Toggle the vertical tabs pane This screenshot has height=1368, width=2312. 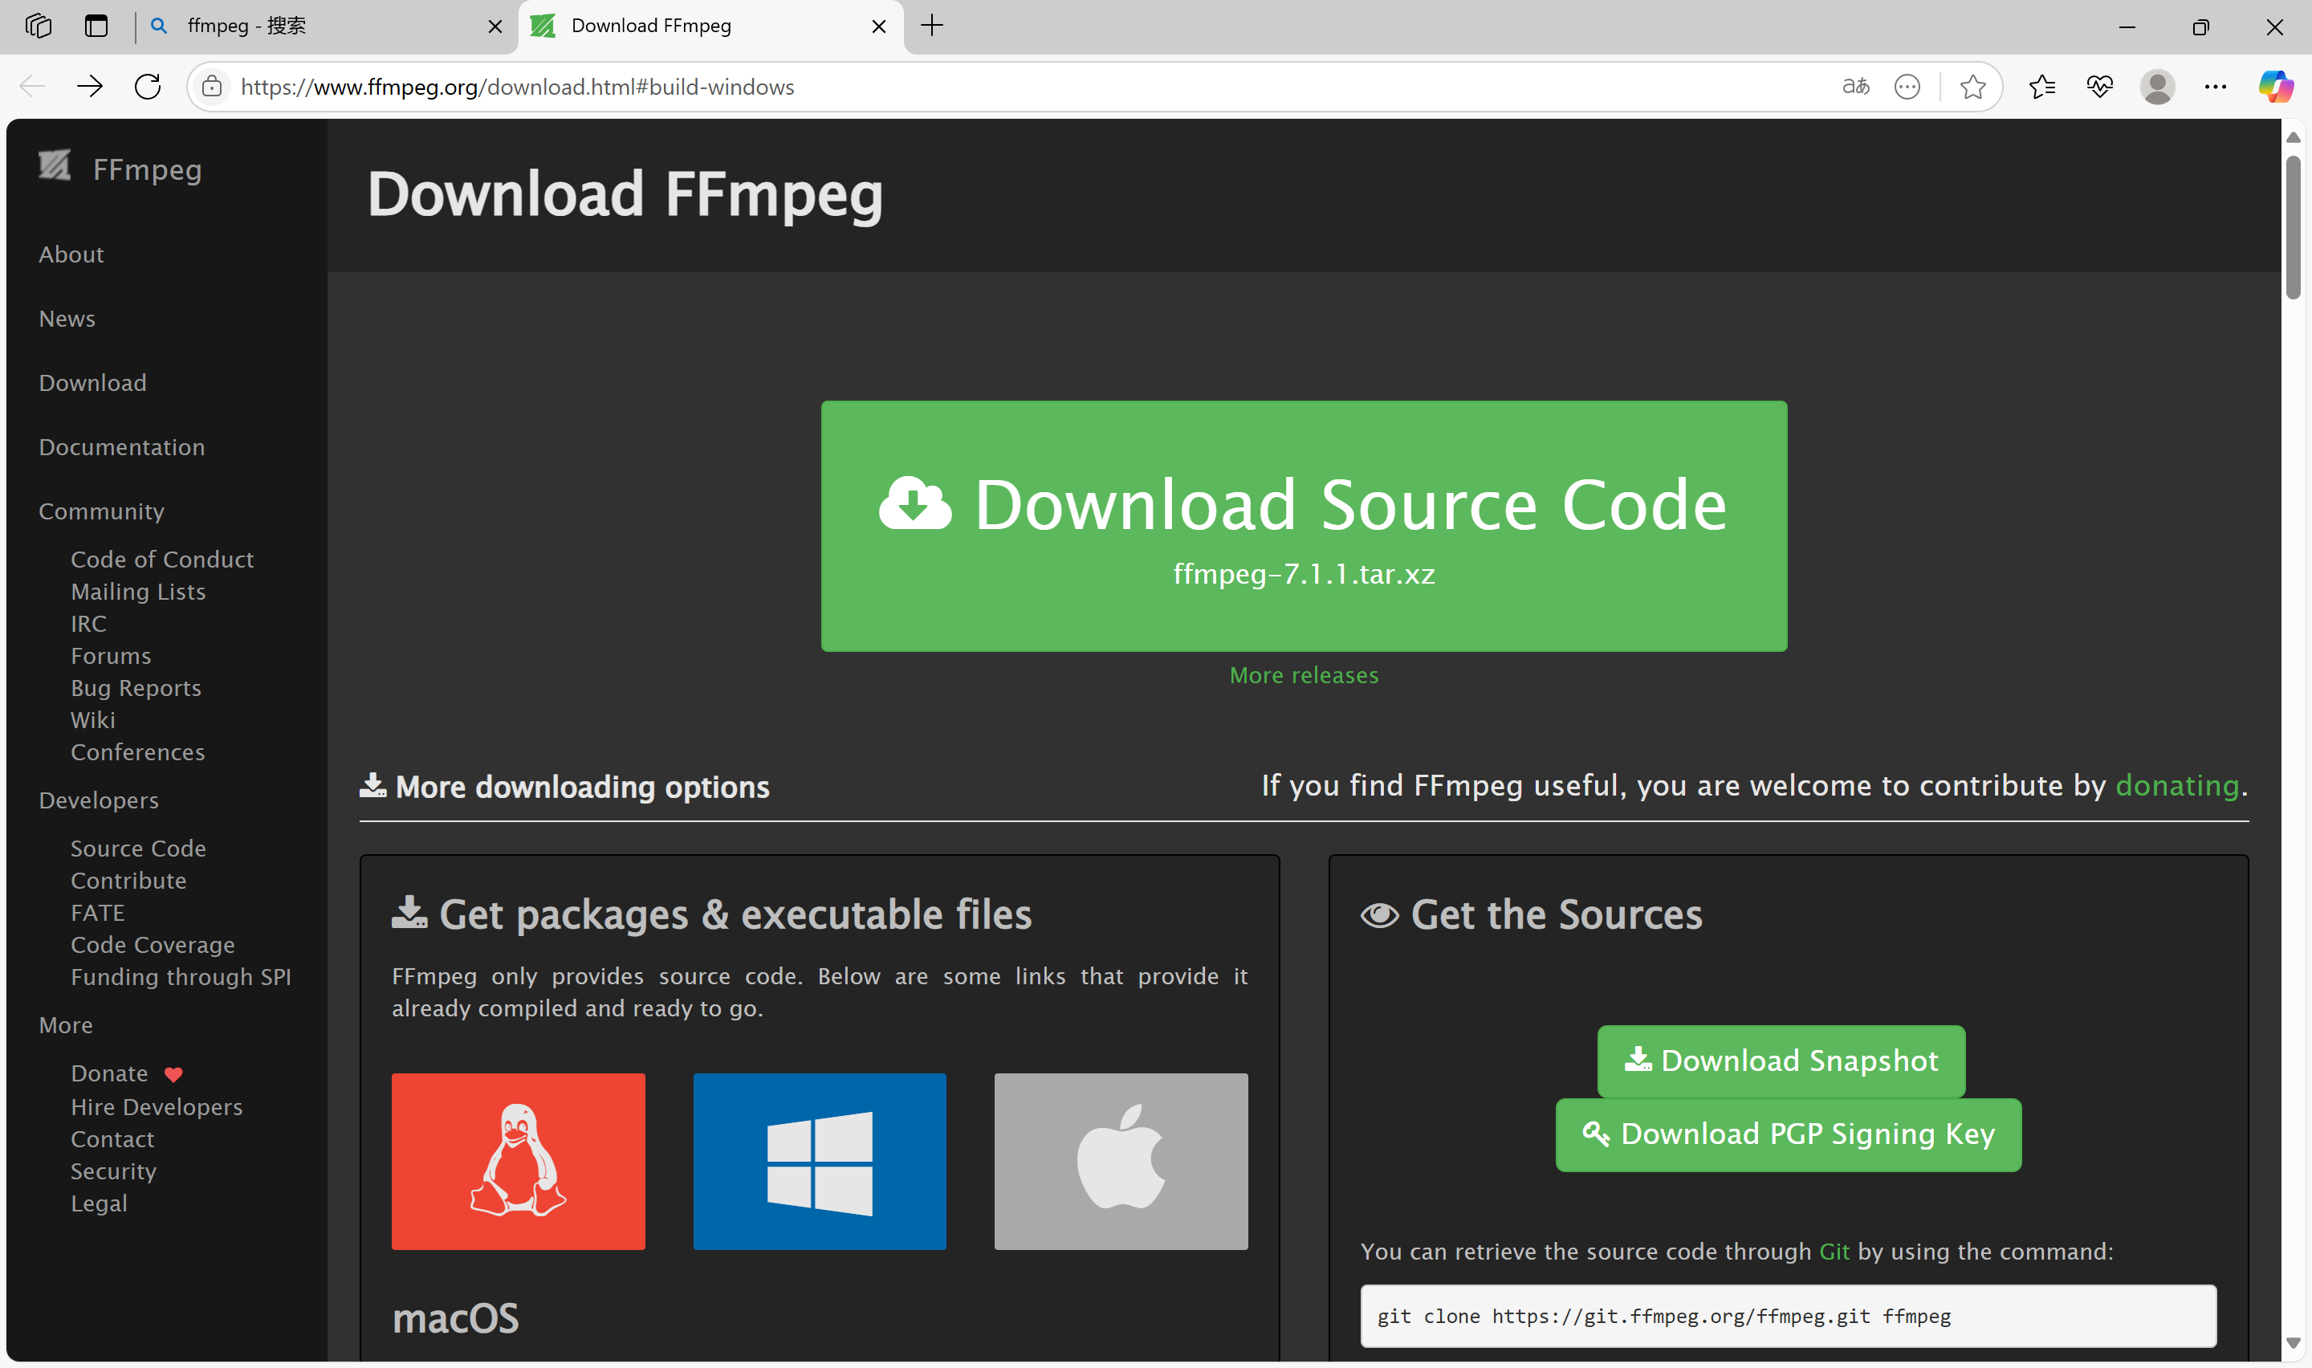96,26
